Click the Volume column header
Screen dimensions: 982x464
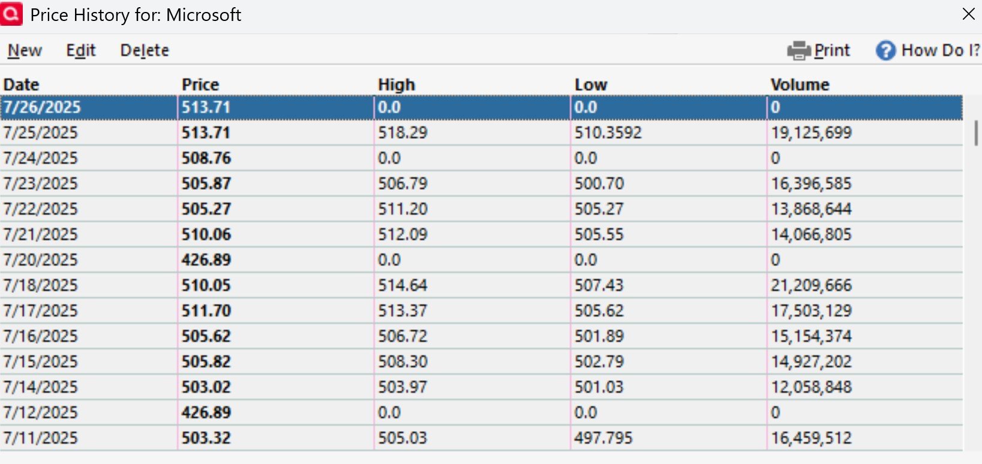(x=800, y=84)
